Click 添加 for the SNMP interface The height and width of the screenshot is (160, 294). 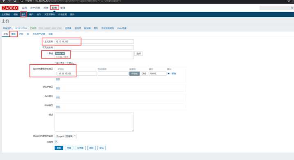(x=58, y=88)
